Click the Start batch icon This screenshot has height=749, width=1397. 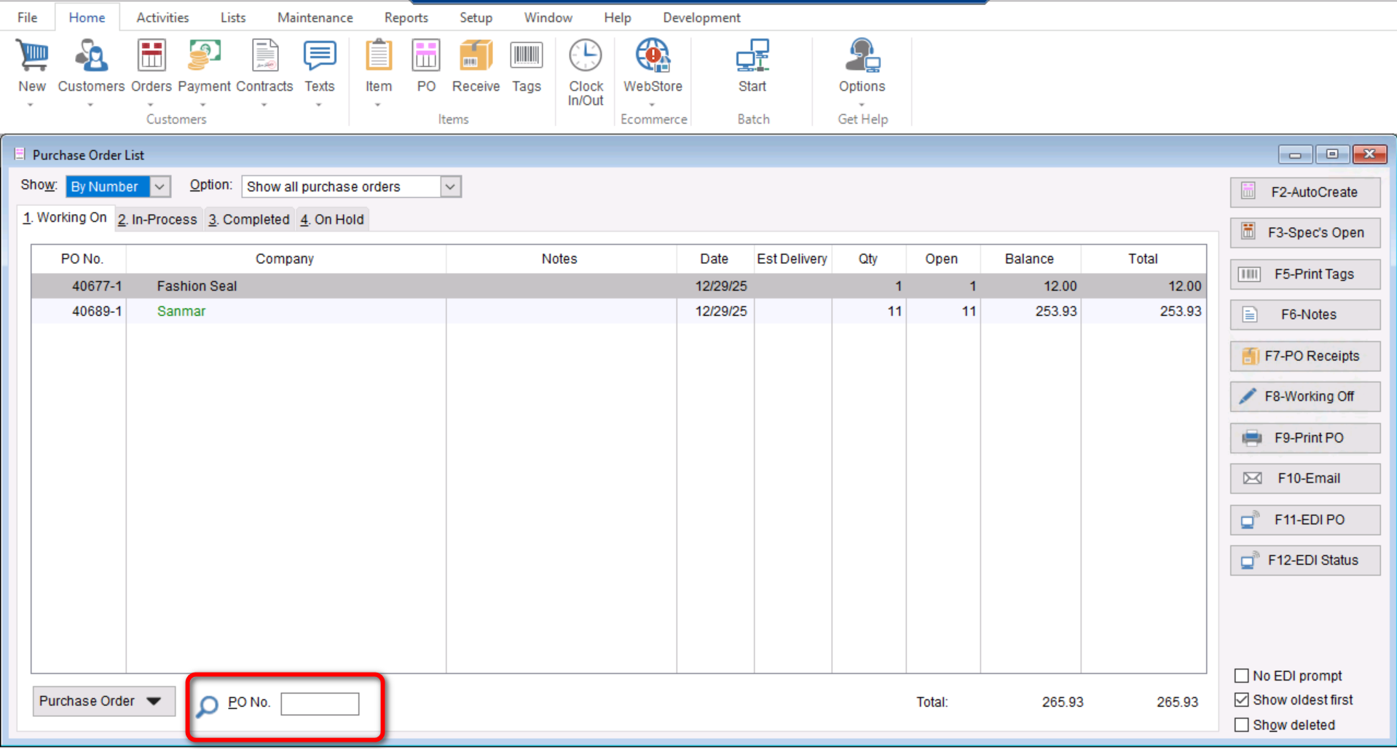tap(752, 58)
